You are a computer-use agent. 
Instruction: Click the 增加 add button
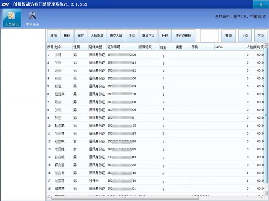tap(53, 36)
